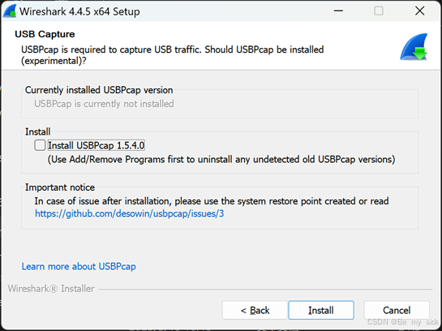Click the Add/Remove Programs hint text
The width and height of the screenshot is (442, 331).
pos(221,159)
